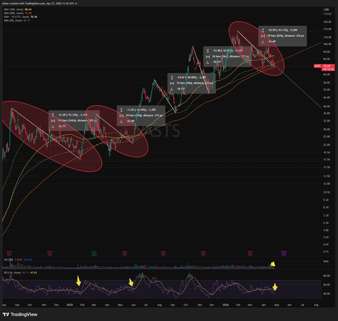Select the SMA (100, close) legend

(x=13, y=9)
